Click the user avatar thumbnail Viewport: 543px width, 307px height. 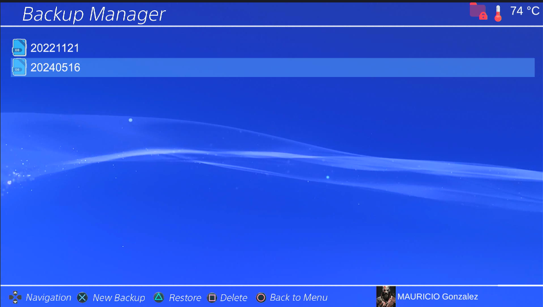tap(386, 297)
